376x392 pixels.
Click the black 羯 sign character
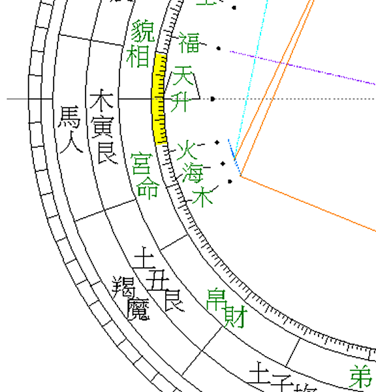(x=123, y=287)
